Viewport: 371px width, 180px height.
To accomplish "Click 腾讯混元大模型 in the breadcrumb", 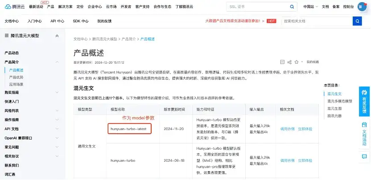I will coord(105,39).
